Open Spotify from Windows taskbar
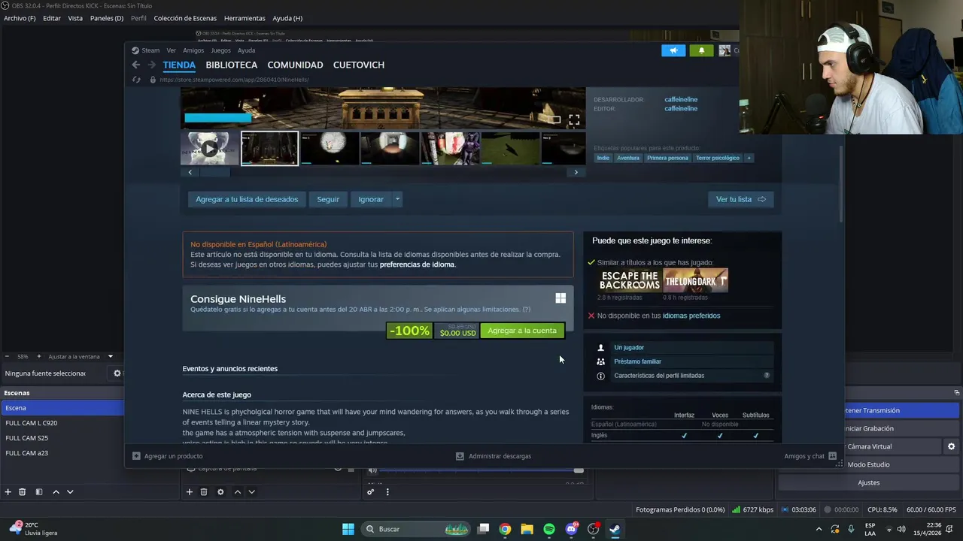The width and height of the screenshot is (963, 541). tap(549, 529)
